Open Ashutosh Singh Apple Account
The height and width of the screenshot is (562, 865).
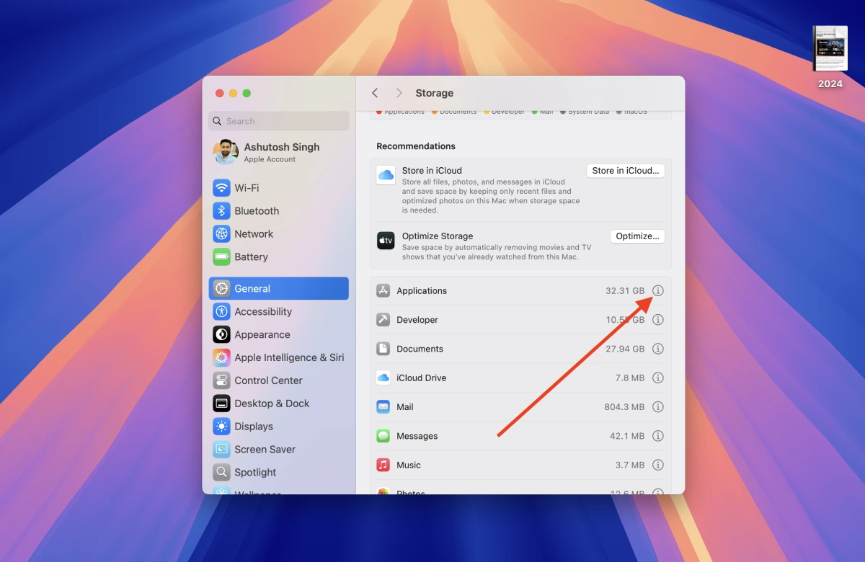pos(279,152)
